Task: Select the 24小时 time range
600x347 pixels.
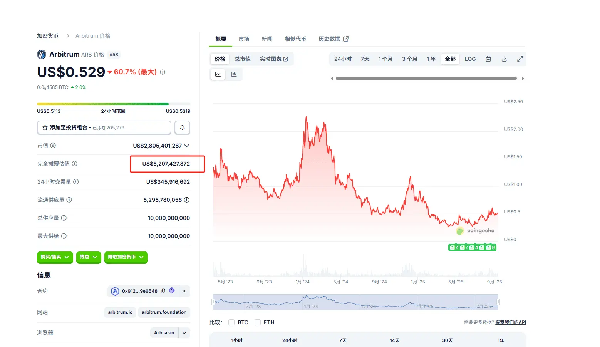Action: 343,59
